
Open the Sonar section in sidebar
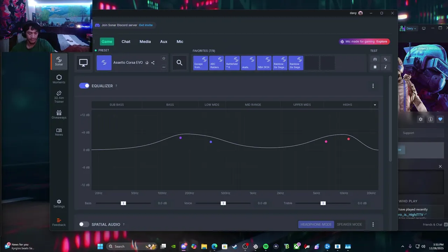[x=59, y=61]
